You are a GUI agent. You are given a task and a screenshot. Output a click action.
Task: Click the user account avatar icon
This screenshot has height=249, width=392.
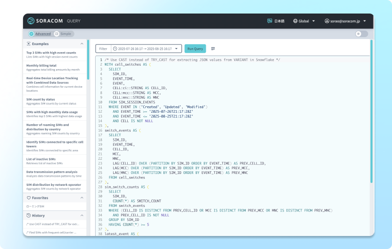326,21
